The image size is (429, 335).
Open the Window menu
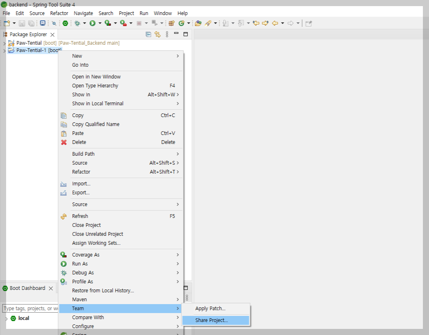point(163,13)
